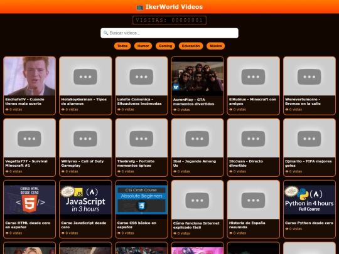The height and width of the screenshot is (254, 339).
Task: Click title 'Ibai - Jugando Among Us'
Action: 195,163
